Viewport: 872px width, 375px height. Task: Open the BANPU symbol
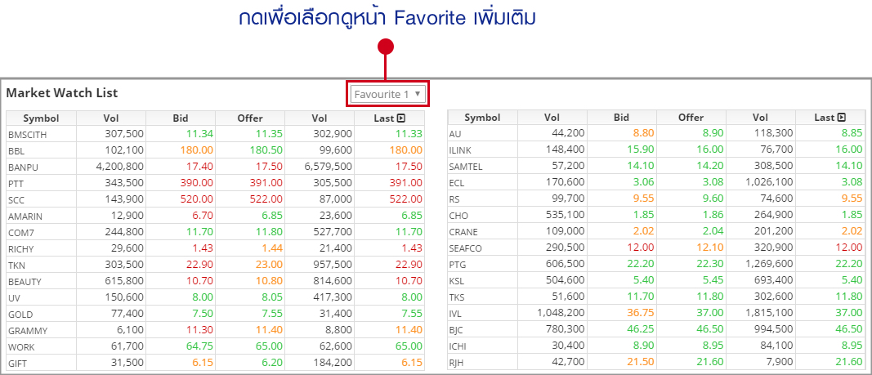pos(23,167)
